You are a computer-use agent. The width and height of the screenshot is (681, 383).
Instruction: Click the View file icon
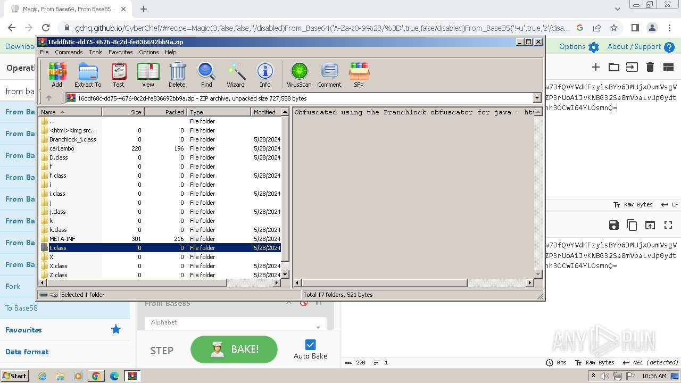(148, 75)
